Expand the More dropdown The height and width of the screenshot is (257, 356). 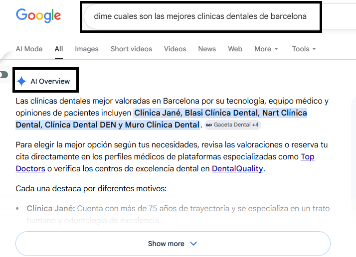pos(266,49)
